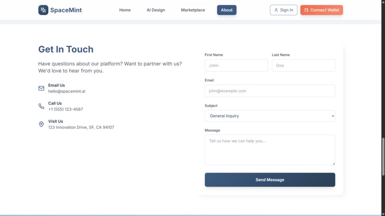
Task: Click the Email Us label
Action: [56, 85]
